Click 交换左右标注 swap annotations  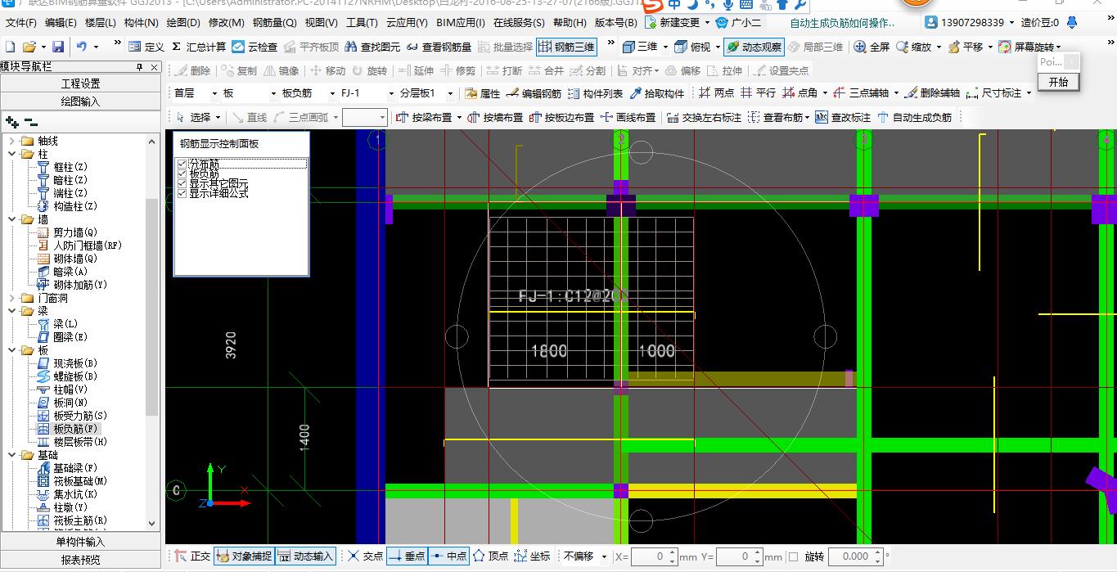(x=704, y=117)
